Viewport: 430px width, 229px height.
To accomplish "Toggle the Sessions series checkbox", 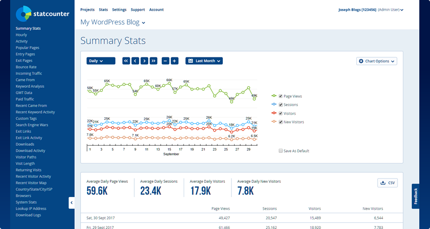I will [x=280, y=105].
